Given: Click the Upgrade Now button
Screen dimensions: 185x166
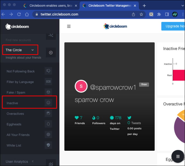Looking at the screenshot, I should tap(173, 26).
